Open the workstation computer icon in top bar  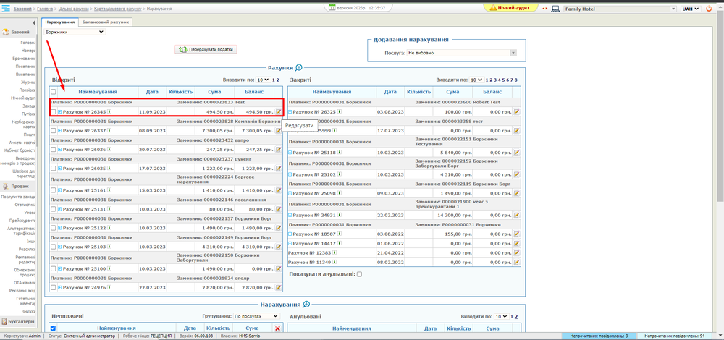[x=555, y=9]
